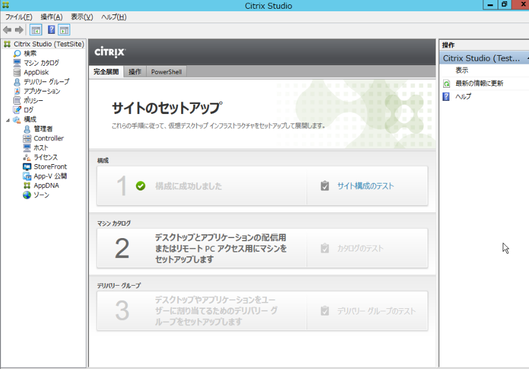This screenshot has width=529, height=369.
Task: Select 管理者 tree item
Action: (x=43, y=129)
